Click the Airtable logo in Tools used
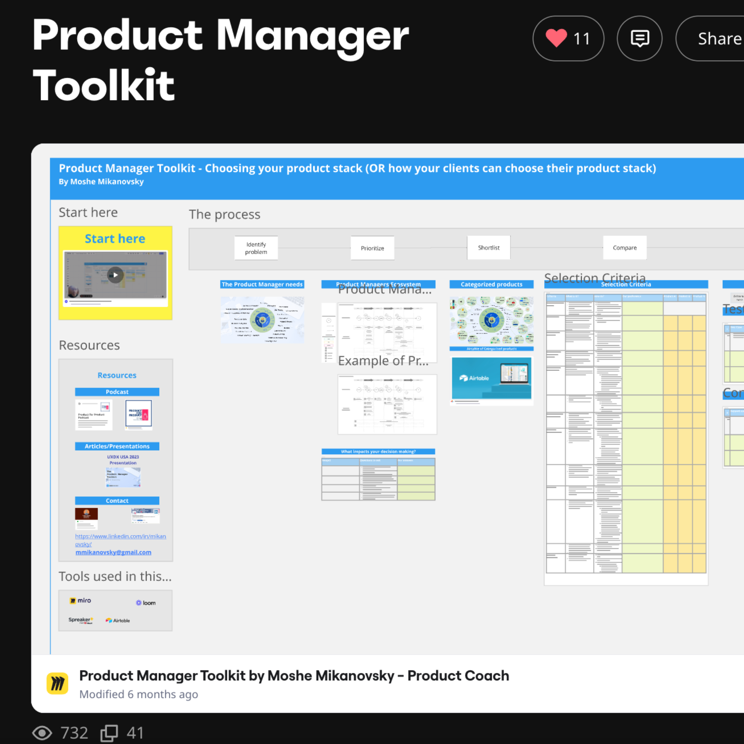The image size is (744, 744). (x=118, y=620)
